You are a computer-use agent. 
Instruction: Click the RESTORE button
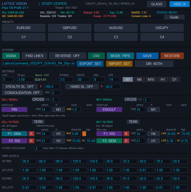point(172,56)
